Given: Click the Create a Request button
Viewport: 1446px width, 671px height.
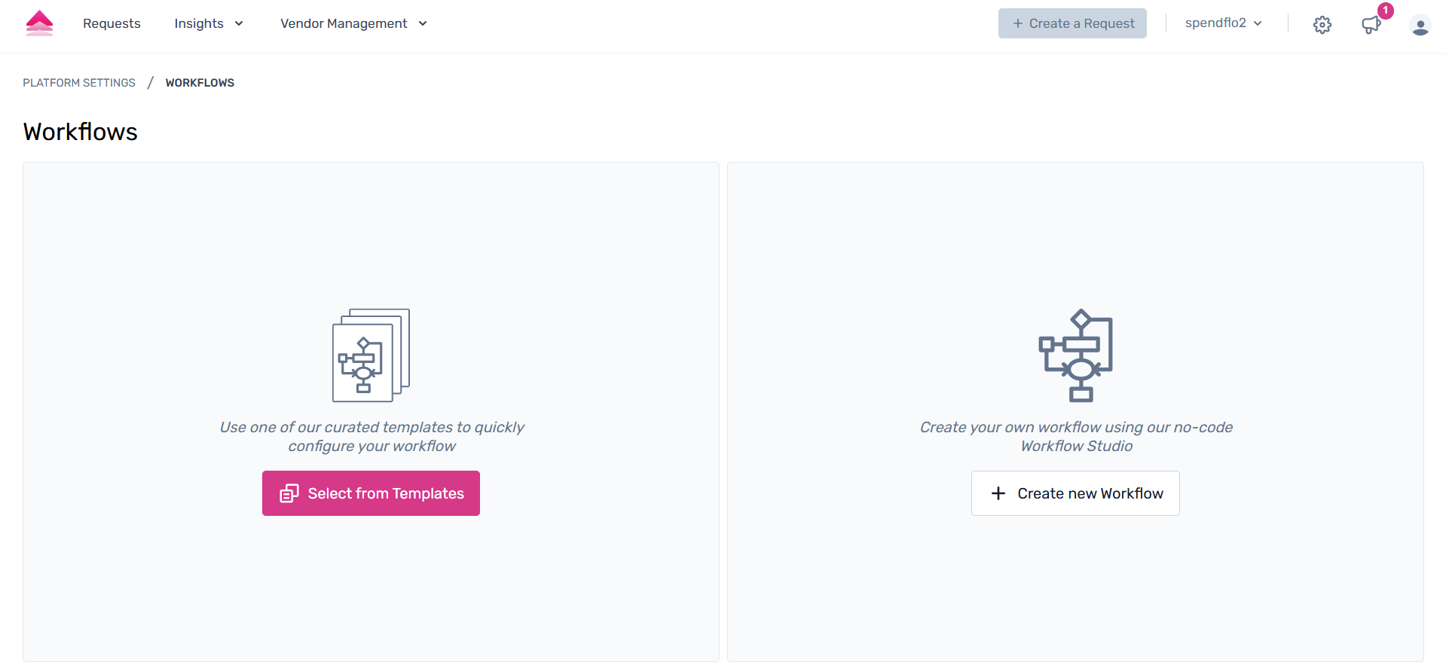Looking at the screenshot, I should [1072, 23].
